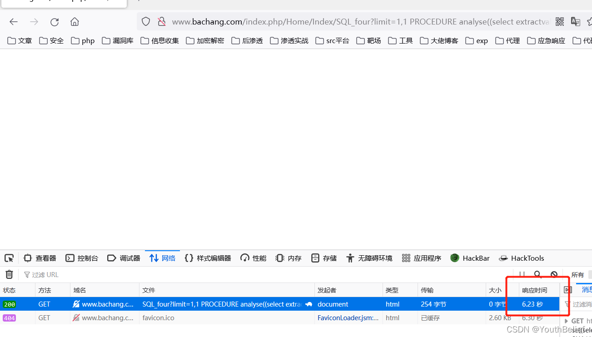Collapse the request details pane toggle icon
Viewport: 592px width, 337px height.
click(x=567, y=290)
